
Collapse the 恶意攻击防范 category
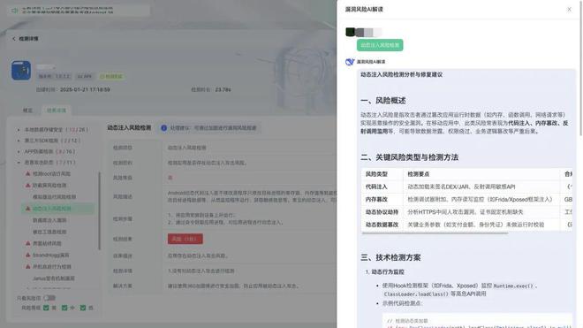click(x=19, y=163)
